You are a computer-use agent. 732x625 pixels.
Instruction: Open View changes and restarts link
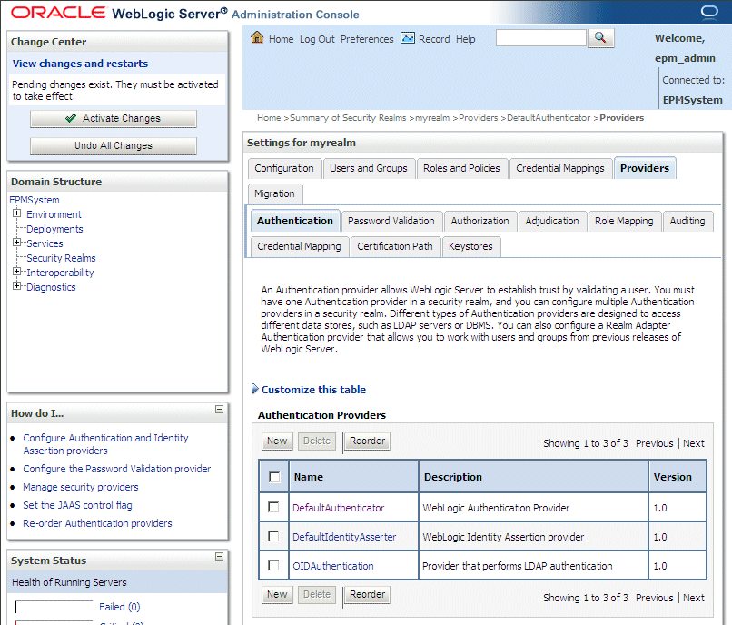[80, 64]
